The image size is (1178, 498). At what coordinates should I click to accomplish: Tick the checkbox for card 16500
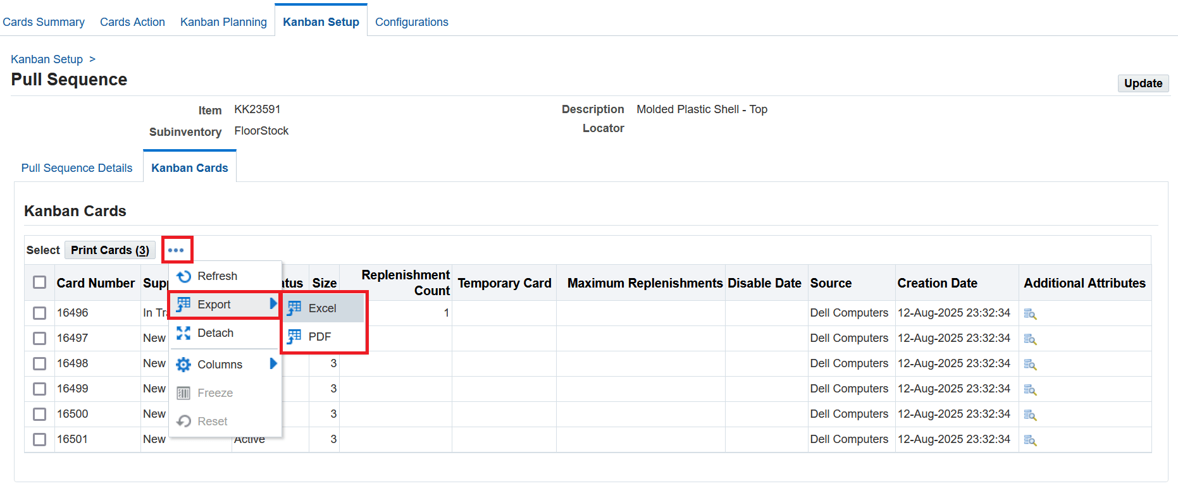40,414
